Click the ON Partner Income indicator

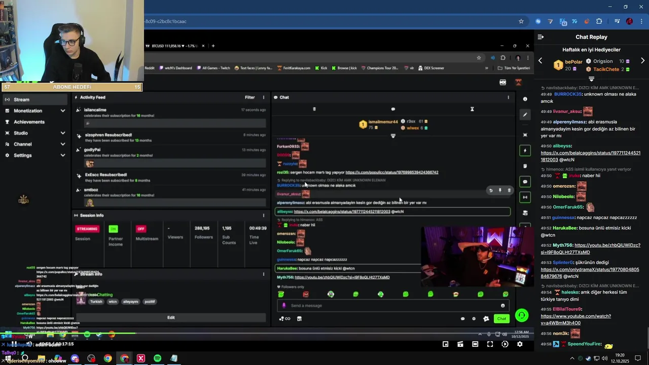coord(113,229)
